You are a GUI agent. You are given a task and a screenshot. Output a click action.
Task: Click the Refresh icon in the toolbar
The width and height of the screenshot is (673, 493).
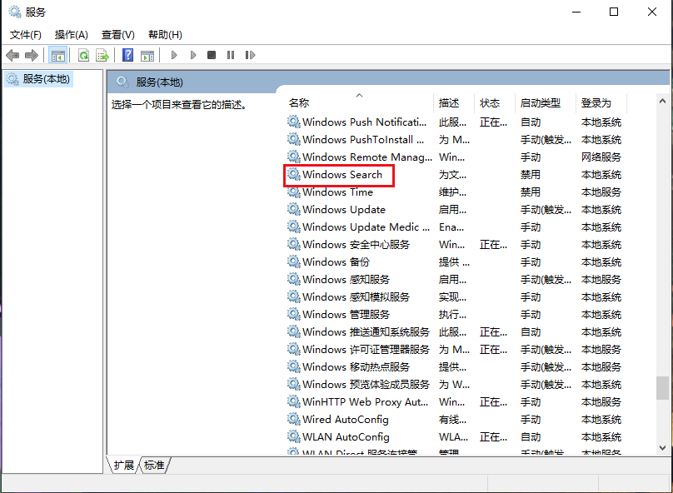[x=83, y=55]
